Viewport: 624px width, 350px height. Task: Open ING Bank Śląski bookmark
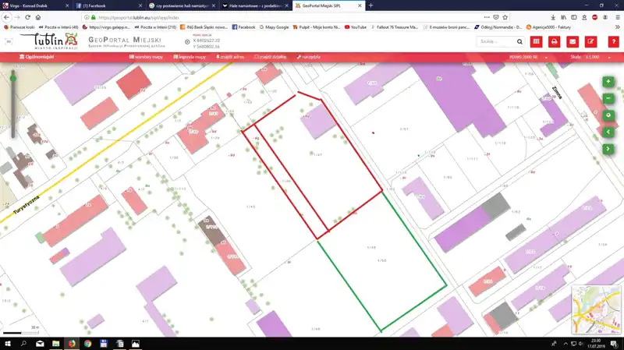[204, 27]
